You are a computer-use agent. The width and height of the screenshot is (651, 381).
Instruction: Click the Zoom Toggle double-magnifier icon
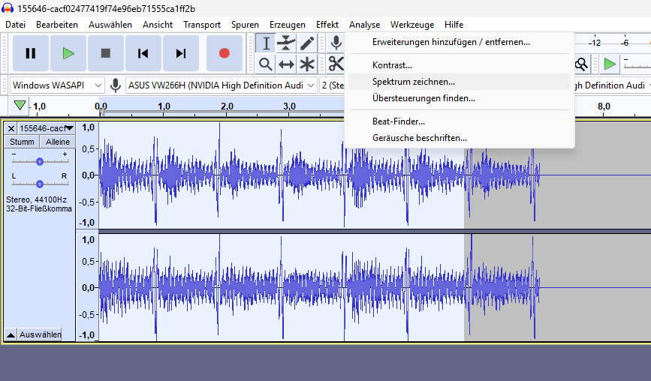point(581,64)
